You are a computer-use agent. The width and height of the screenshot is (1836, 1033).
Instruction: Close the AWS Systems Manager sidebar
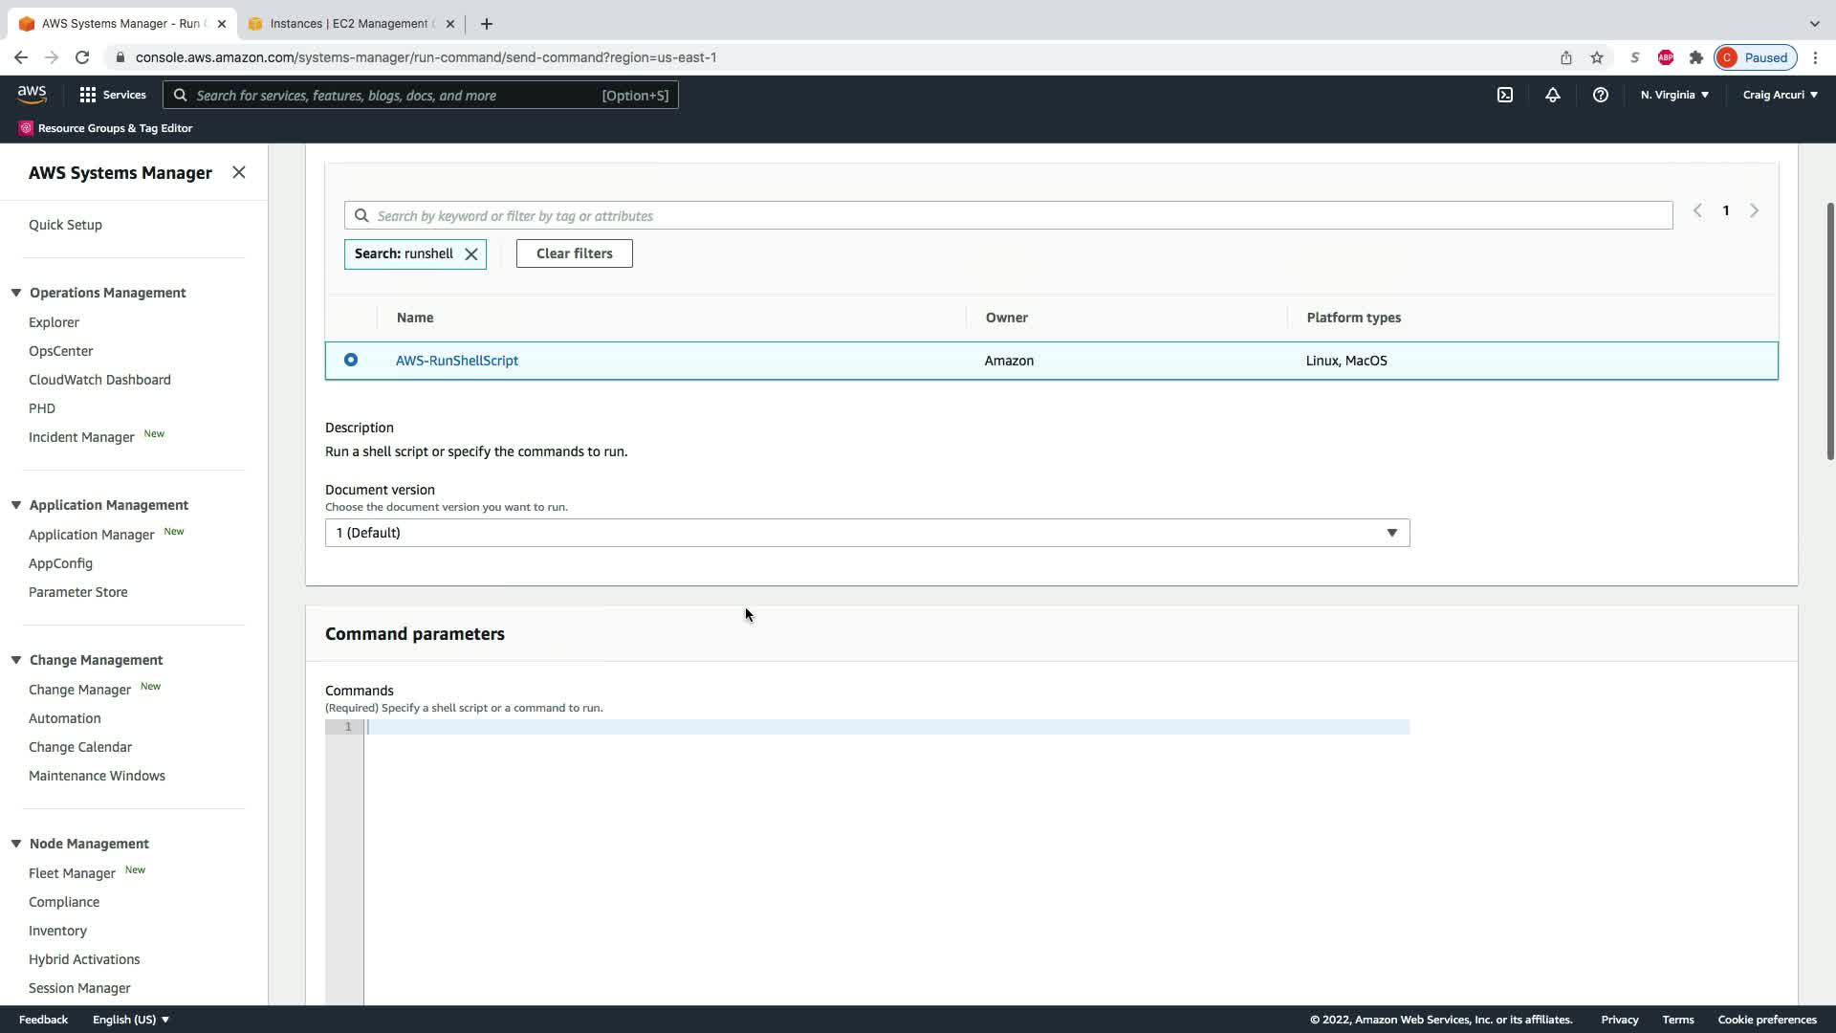(239, 172)
